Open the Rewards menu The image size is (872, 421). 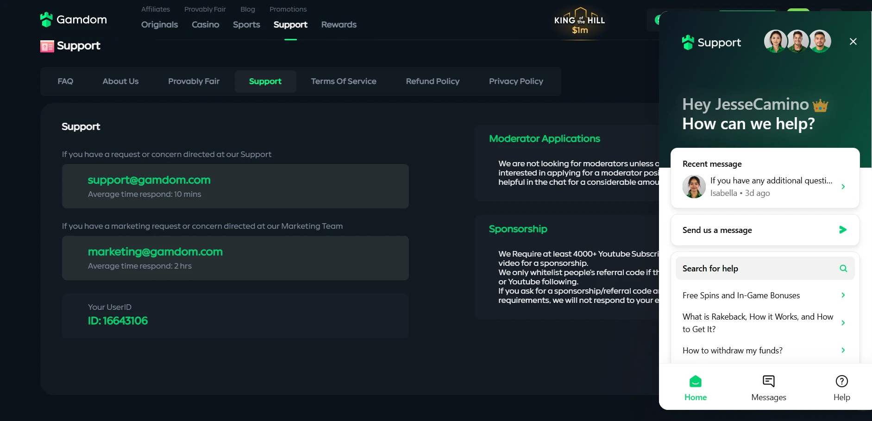tap(339, 25)
